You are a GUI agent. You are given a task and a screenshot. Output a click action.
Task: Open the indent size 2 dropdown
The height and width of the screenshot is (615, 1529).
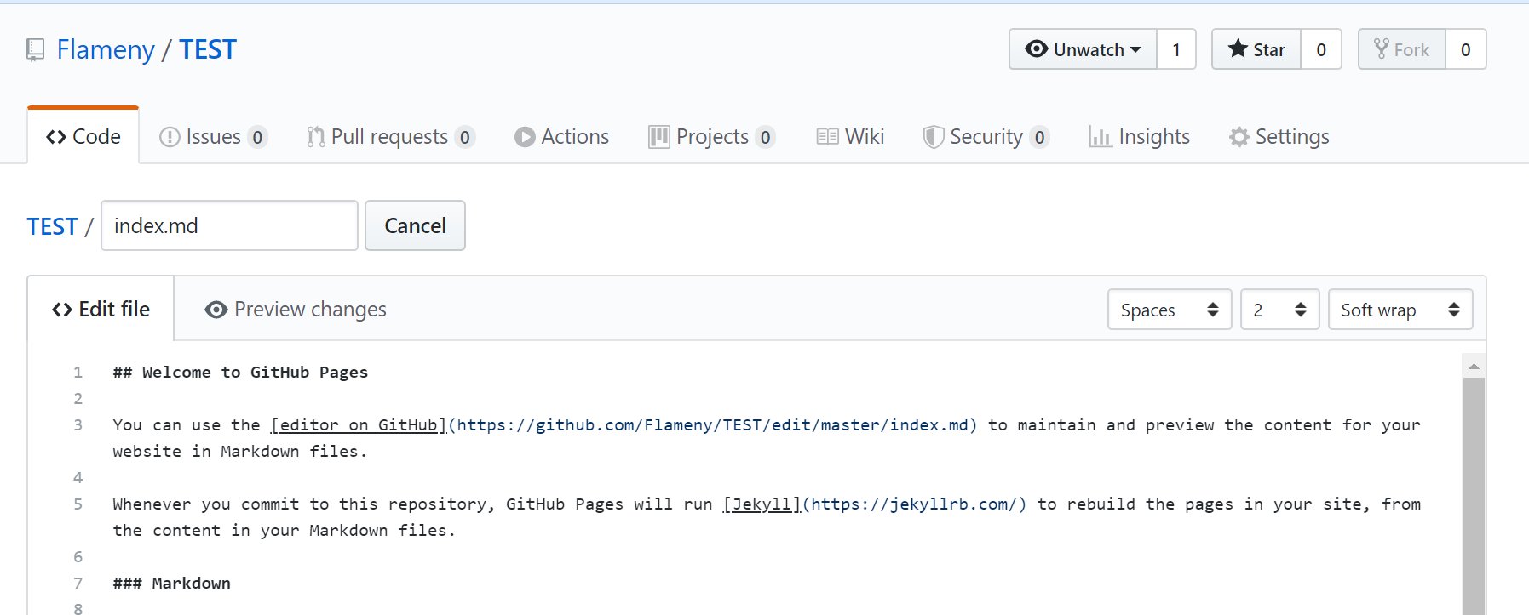click(1280, 310)
